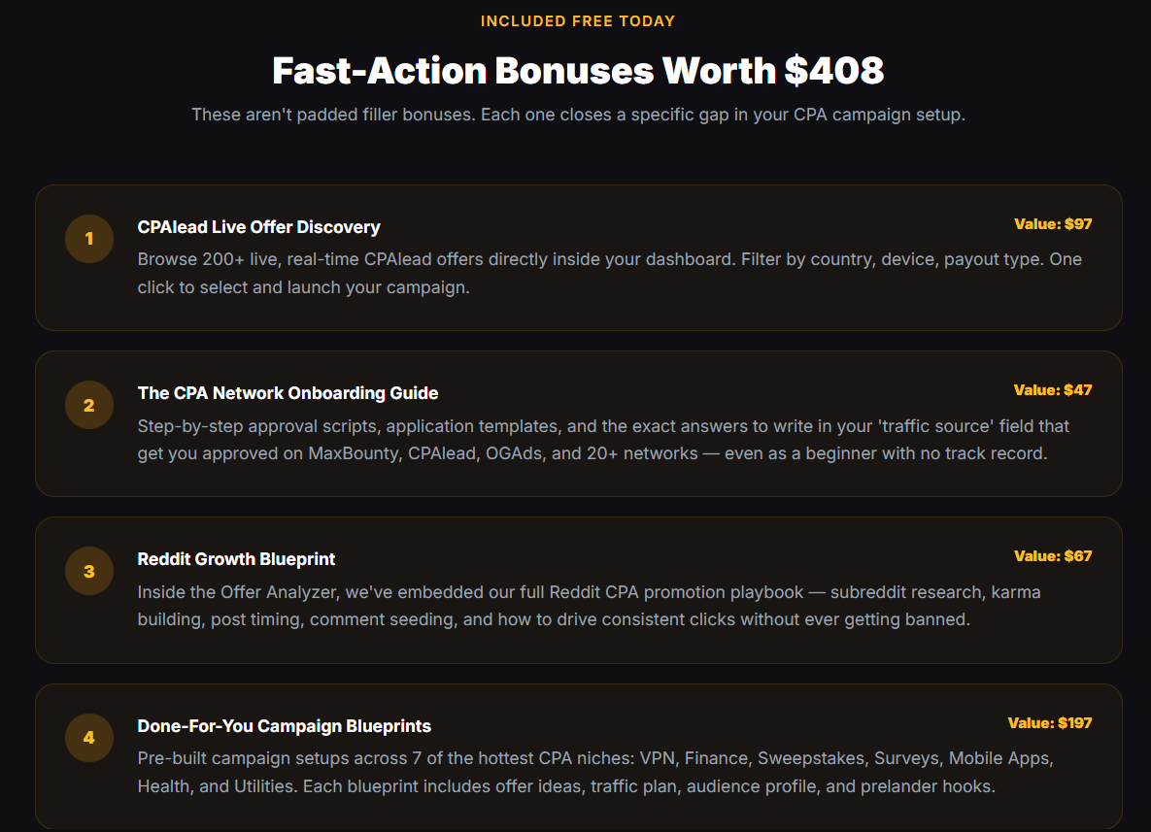Click the subtitle about padded filler bonuses
Image resolution: width=1151 pixels, height=832 pixels.
(x=578, y=115)
